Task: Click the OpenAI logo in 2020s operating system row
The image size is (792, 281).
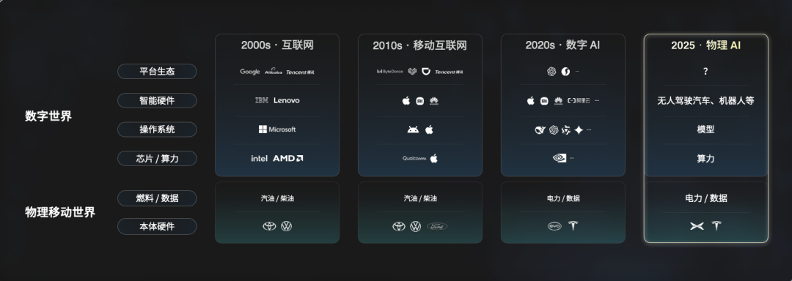Action: click(x=554, y=130)
